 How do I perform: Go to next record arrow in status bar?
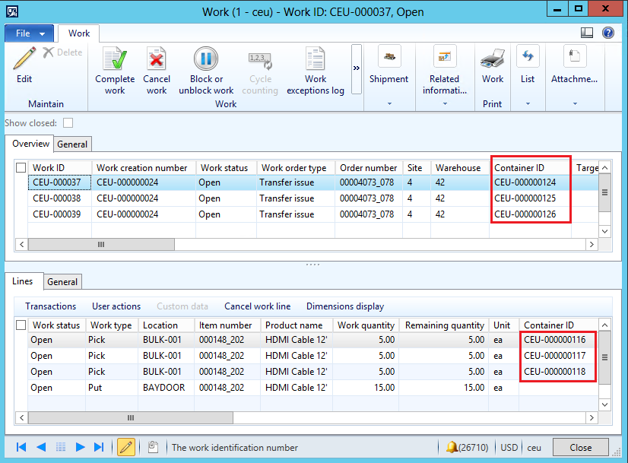click(x=80, y=447)
